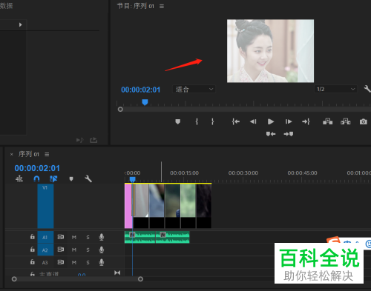Click the timeline timecode 00:00:02:01
Viewport: 371px width, 291px height.
point(37,168)
